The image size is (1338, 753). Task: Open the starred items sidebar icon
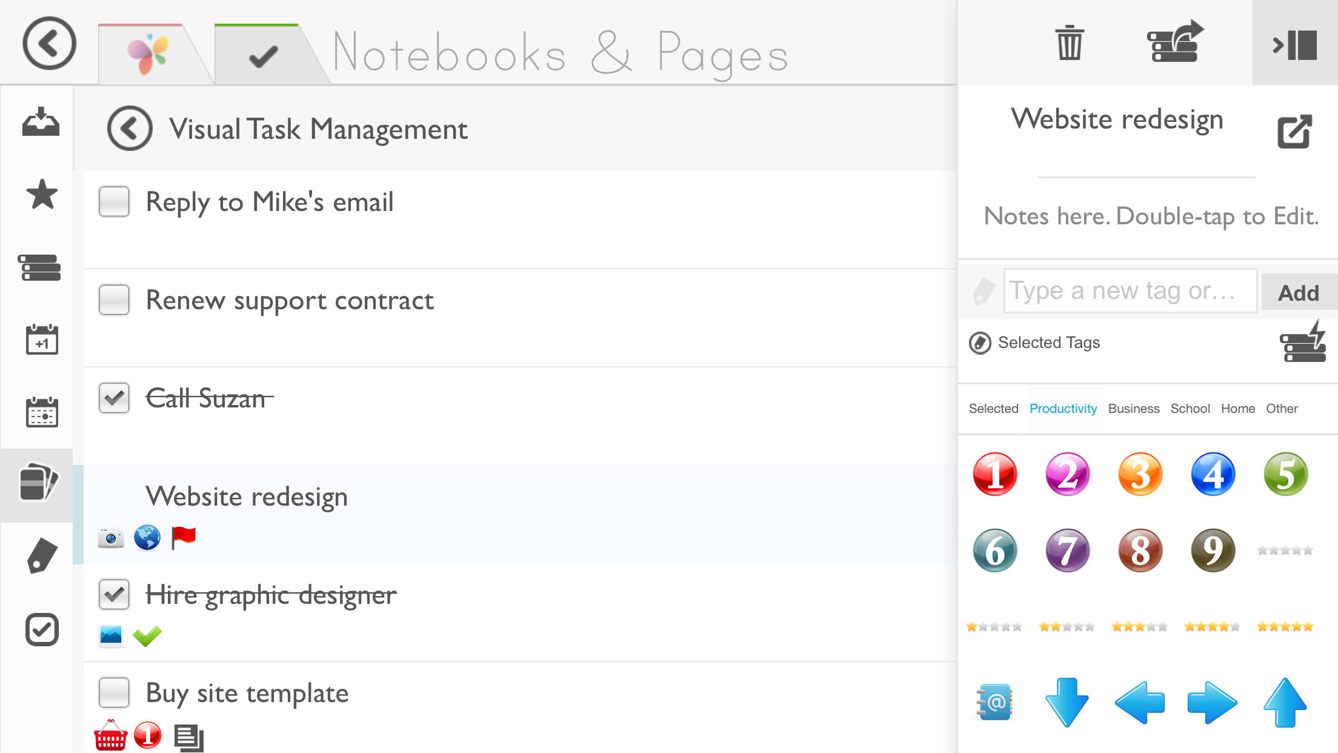42,195
